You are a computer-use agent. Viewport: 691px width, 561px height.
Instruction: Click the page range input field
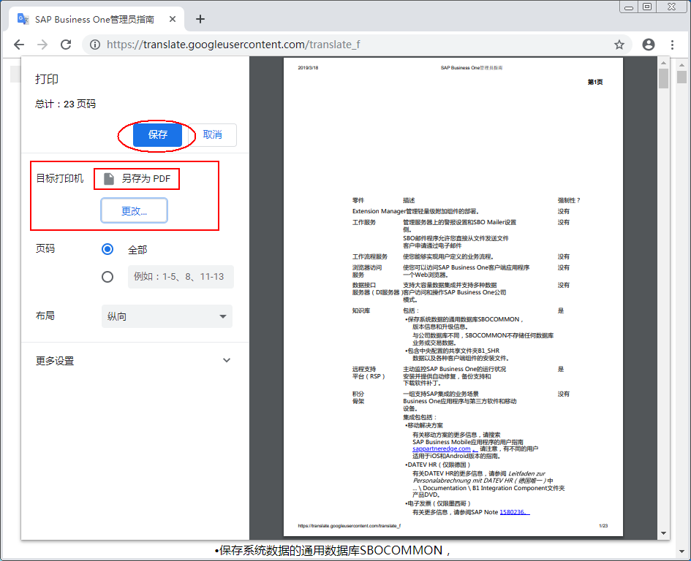click(181, 277)
